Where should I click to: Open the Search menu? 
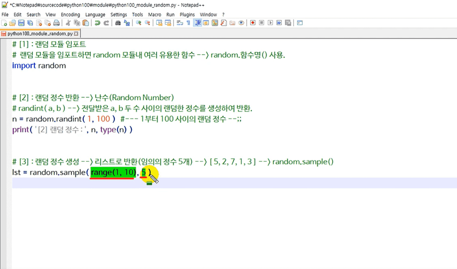tap(33, 15)
